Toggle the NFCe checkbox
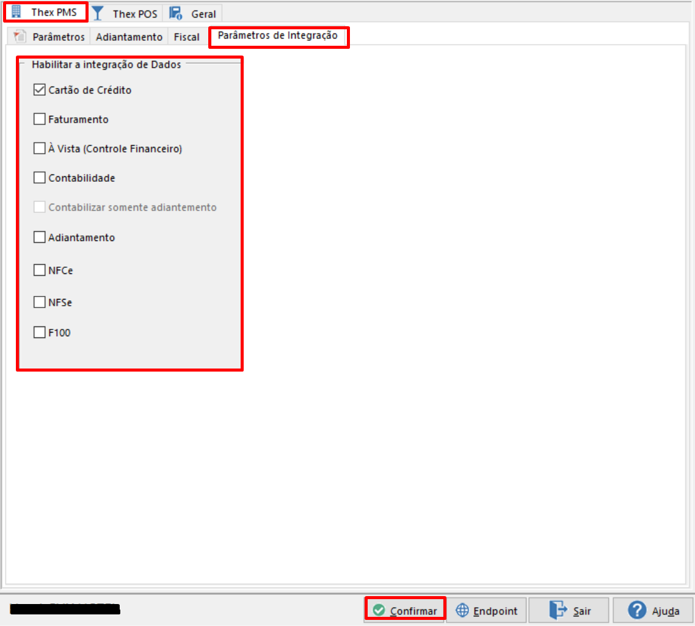This screenshot has width=695, height=626. (40, 270)
